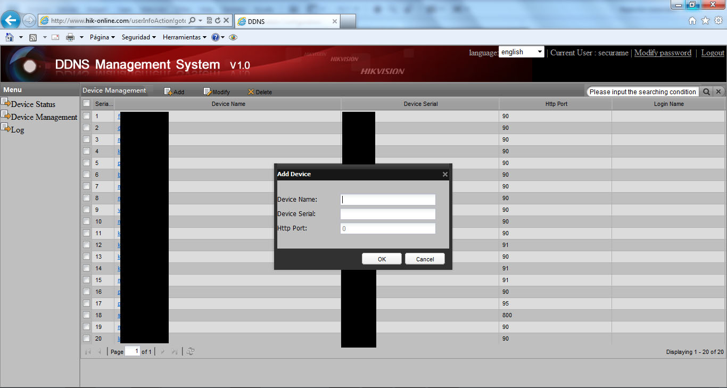Go to last page in pager
This screenshot has height=388, width=727.
point(175,351)
